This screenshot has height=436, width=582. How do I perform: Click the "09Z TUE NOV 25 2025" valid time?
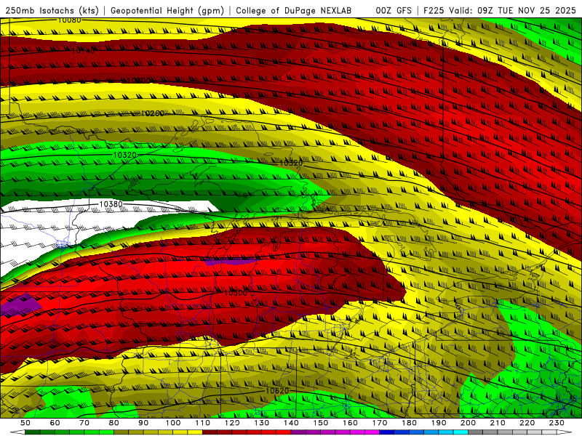tap(526, 10)
